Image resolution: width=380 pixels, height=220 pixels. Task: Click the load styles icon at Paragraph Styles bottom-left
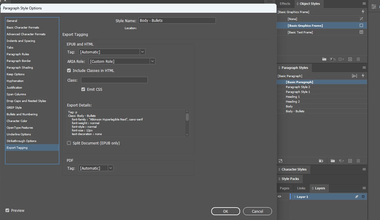(280, 161)
